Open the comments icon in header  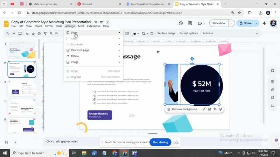click(x=190, y=23)
